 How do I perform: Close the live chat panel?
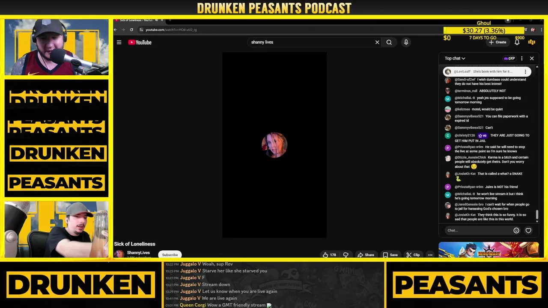click(532, 59)
